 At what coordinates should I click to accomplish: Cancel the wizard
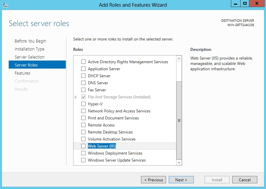[x=245, y=180]
